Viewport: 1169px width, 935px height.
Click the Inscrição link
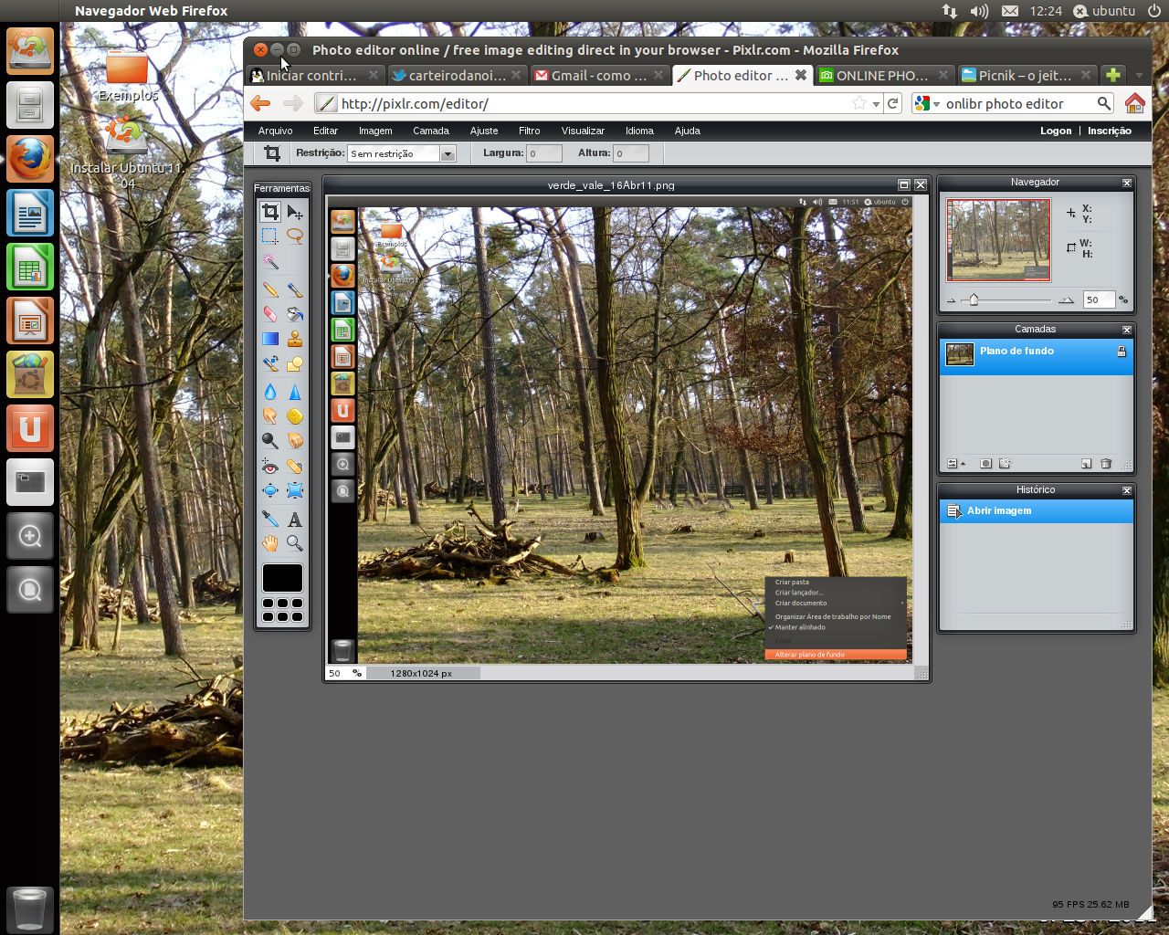point(1109,131)
